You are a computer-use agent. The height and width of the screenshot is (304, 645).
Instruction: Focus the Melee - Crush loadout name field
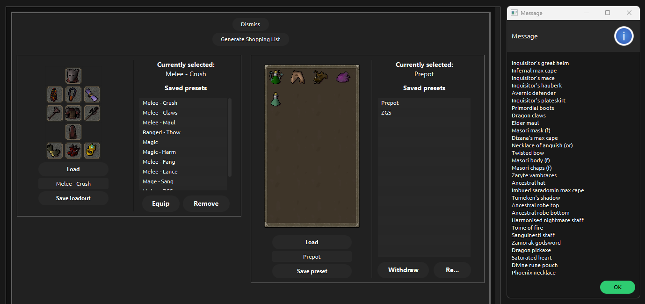[x=73, y=184]
